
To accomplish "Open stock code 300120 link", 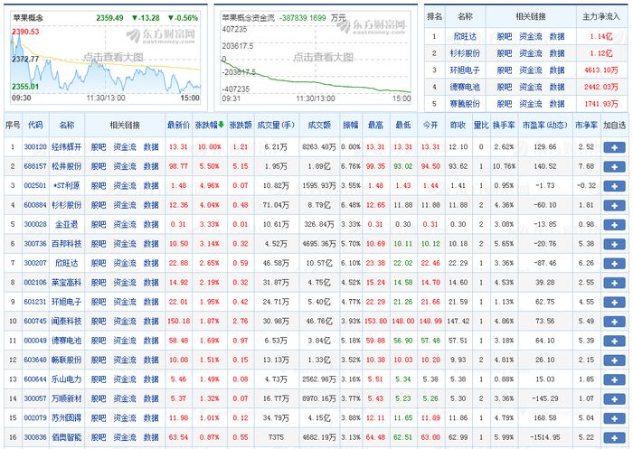I will coord(35,147).
